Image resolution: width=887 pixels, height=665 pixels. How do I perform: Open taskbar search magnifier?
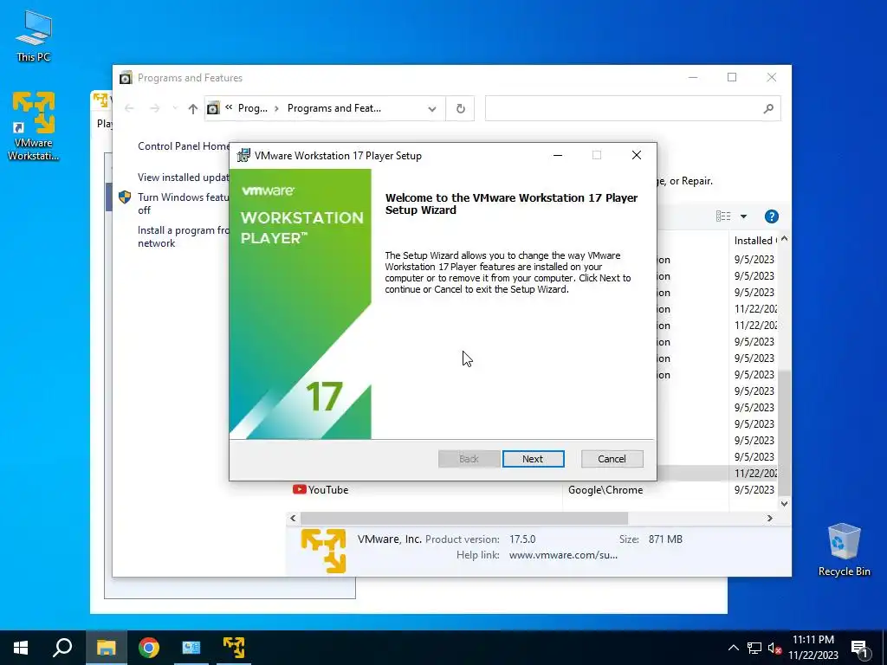pyautogui.click(x=62, y=648)
